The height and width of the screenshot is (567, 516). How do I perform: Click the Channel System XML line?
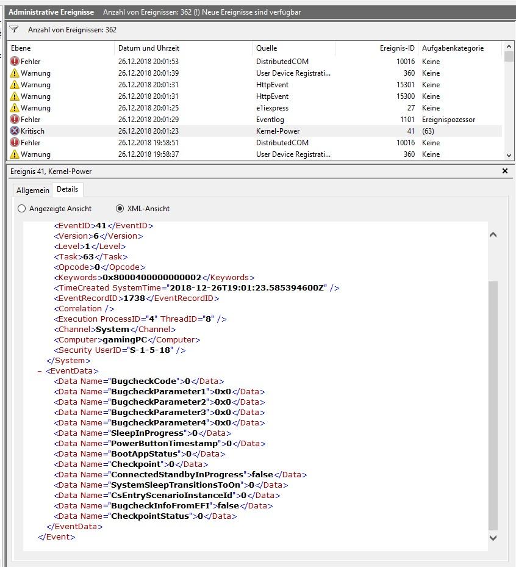click(115, 330)
